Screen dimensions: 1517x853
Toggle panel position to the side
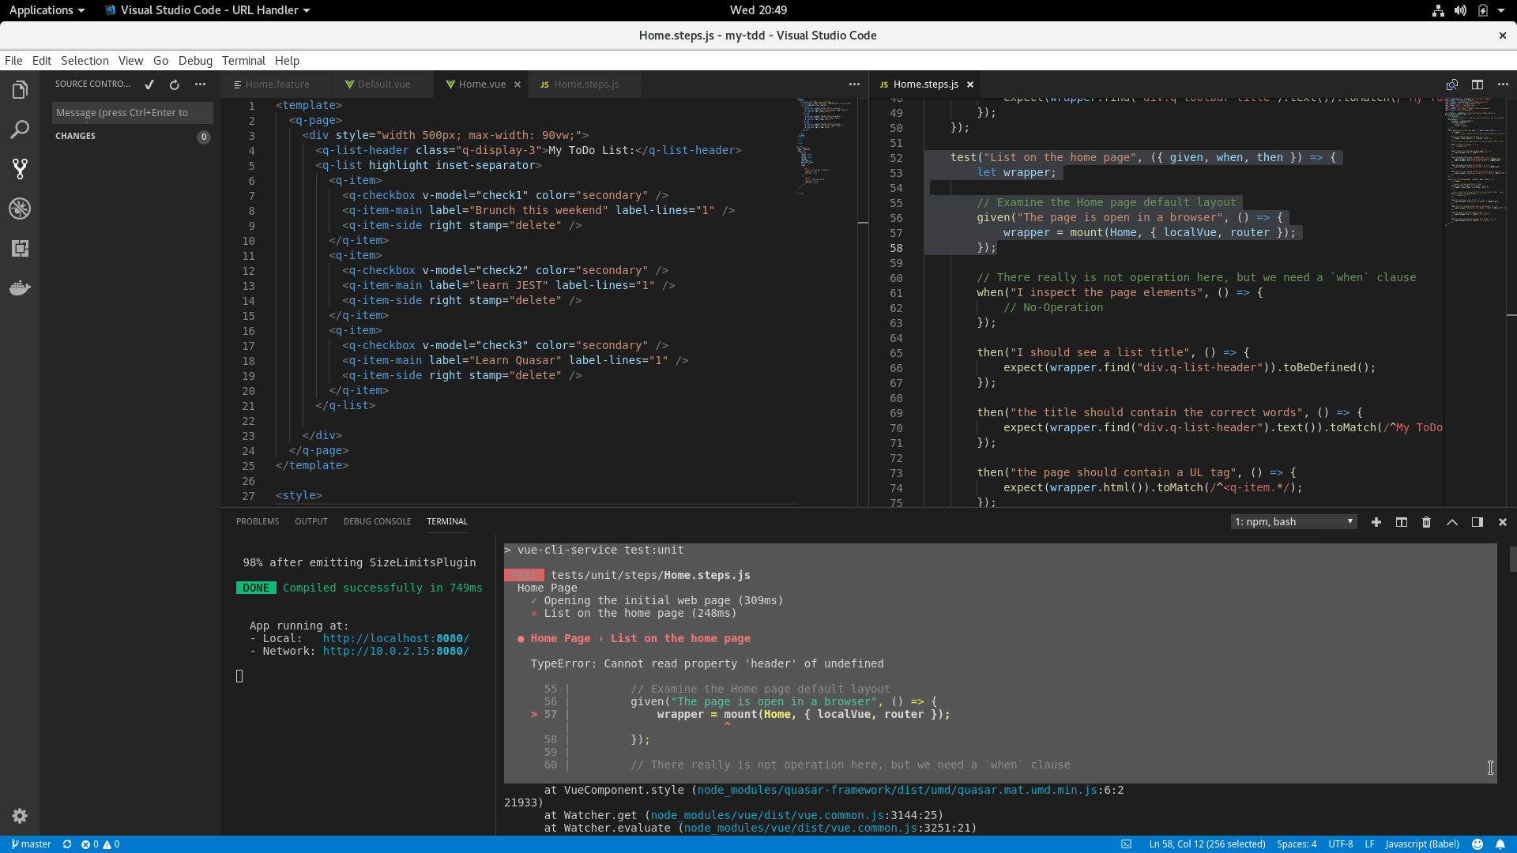1477,522
